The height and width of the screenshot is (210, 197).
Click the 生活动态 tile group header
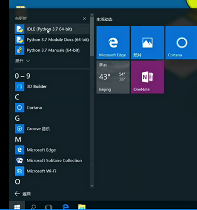coord(105,19)
